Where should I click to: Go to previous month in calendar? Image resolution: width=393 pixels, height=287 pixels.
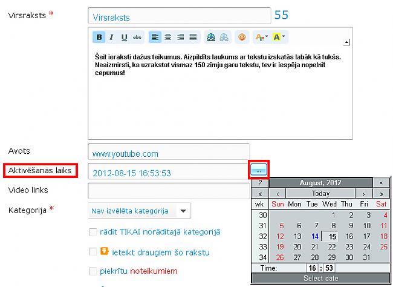(278, 194)
